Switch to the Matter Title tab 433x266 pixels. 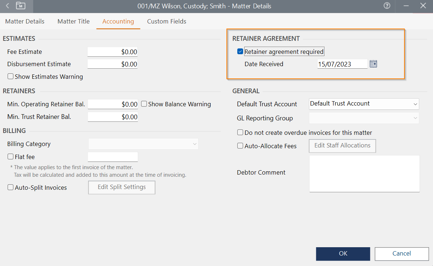(73, 21)
